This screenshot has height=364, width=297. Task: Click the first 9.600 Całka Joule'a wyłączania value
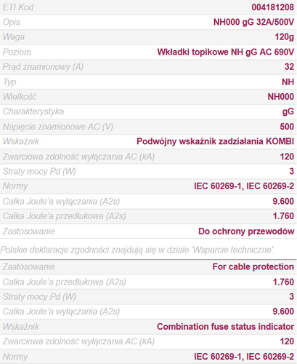[x=283, y=201]
